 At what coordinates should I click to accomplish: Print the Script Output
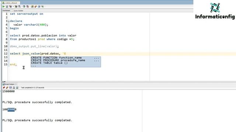[14, 88]
